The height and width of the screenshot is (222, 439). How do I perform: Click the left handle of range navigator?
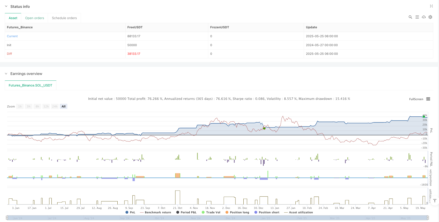(x=7, y=218)
